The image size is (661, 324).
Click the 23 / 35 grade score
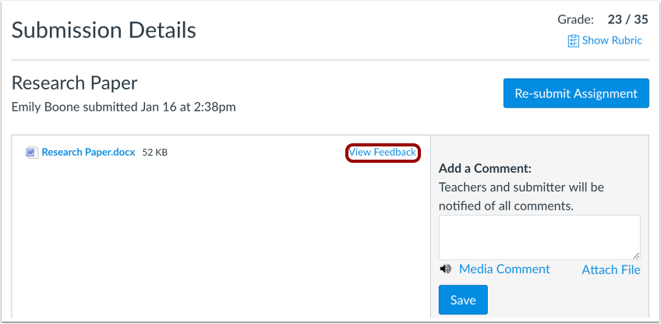click(x=627, y=19)
